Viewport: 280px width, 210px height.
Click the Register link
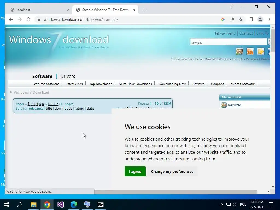click(x=234, y=105)
